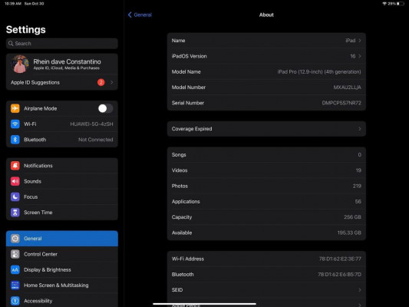Tap the red Apple ID suggestions badge
This screenshot has height=307, width=409.
tap(101, 82)
